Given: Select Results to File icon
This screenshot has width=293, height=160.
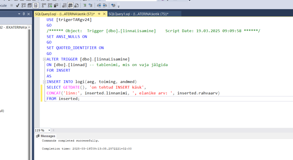Looking at the screenshot, I should (x=76, y=5).
